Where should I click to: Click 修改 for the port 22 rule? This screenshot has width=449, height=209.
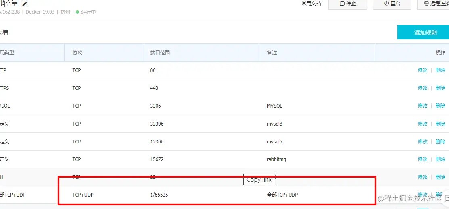coord(423,177)
